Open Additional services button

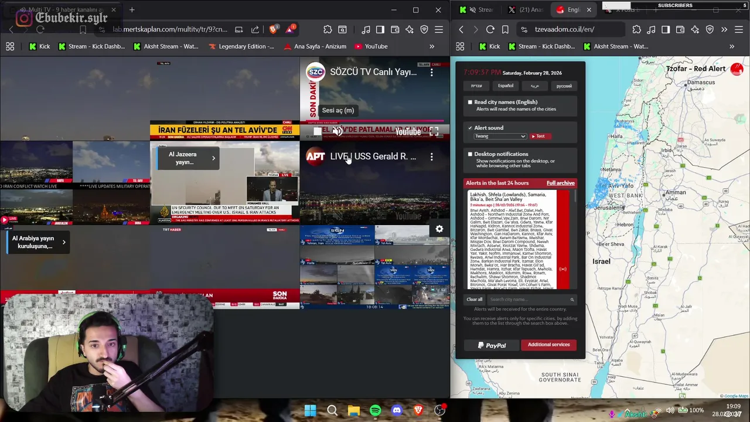(549, 345)
